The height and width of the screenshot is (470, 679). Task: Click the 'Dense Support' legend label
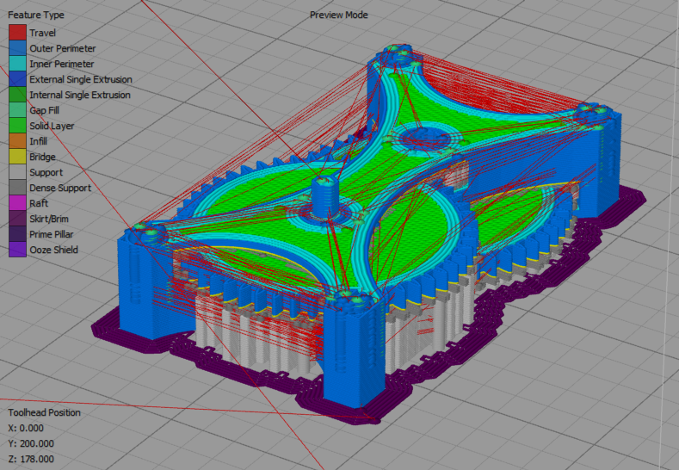[x=60, y=188]
